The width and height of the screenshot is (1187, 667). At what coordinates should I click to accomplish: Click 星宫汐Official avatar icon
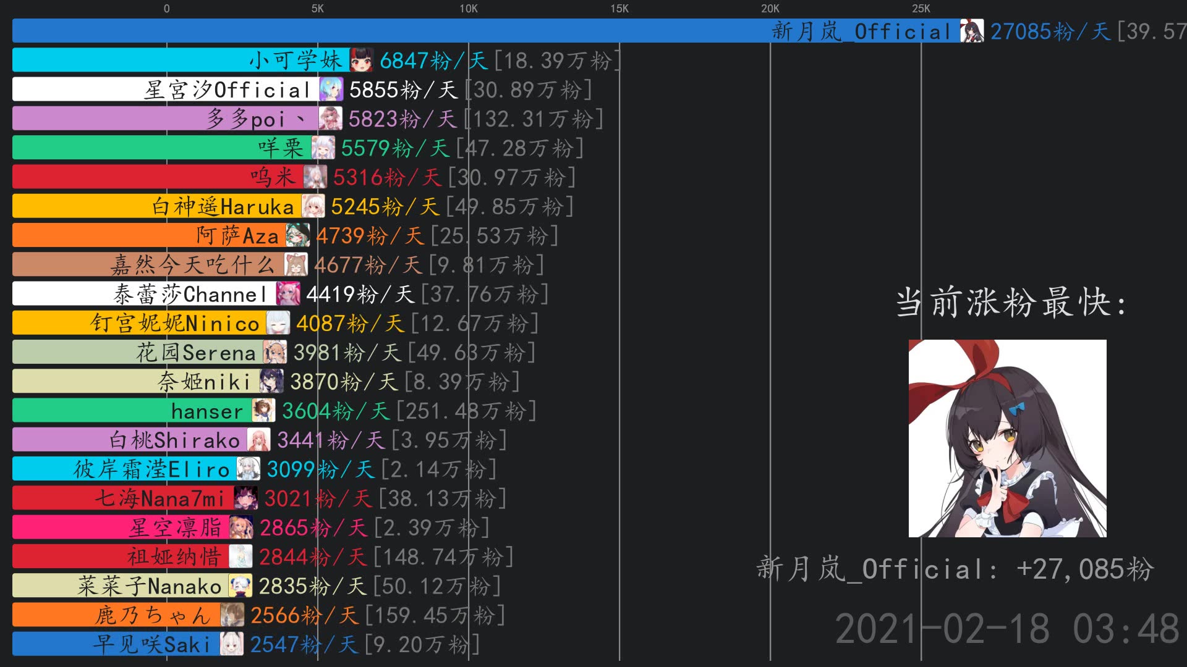331,90
